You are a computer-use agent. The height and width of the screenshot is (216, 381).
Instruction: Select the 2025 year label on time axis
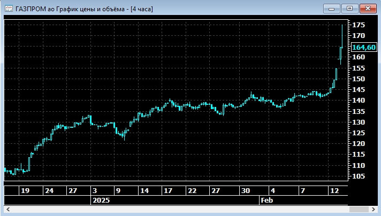(100, 200)
